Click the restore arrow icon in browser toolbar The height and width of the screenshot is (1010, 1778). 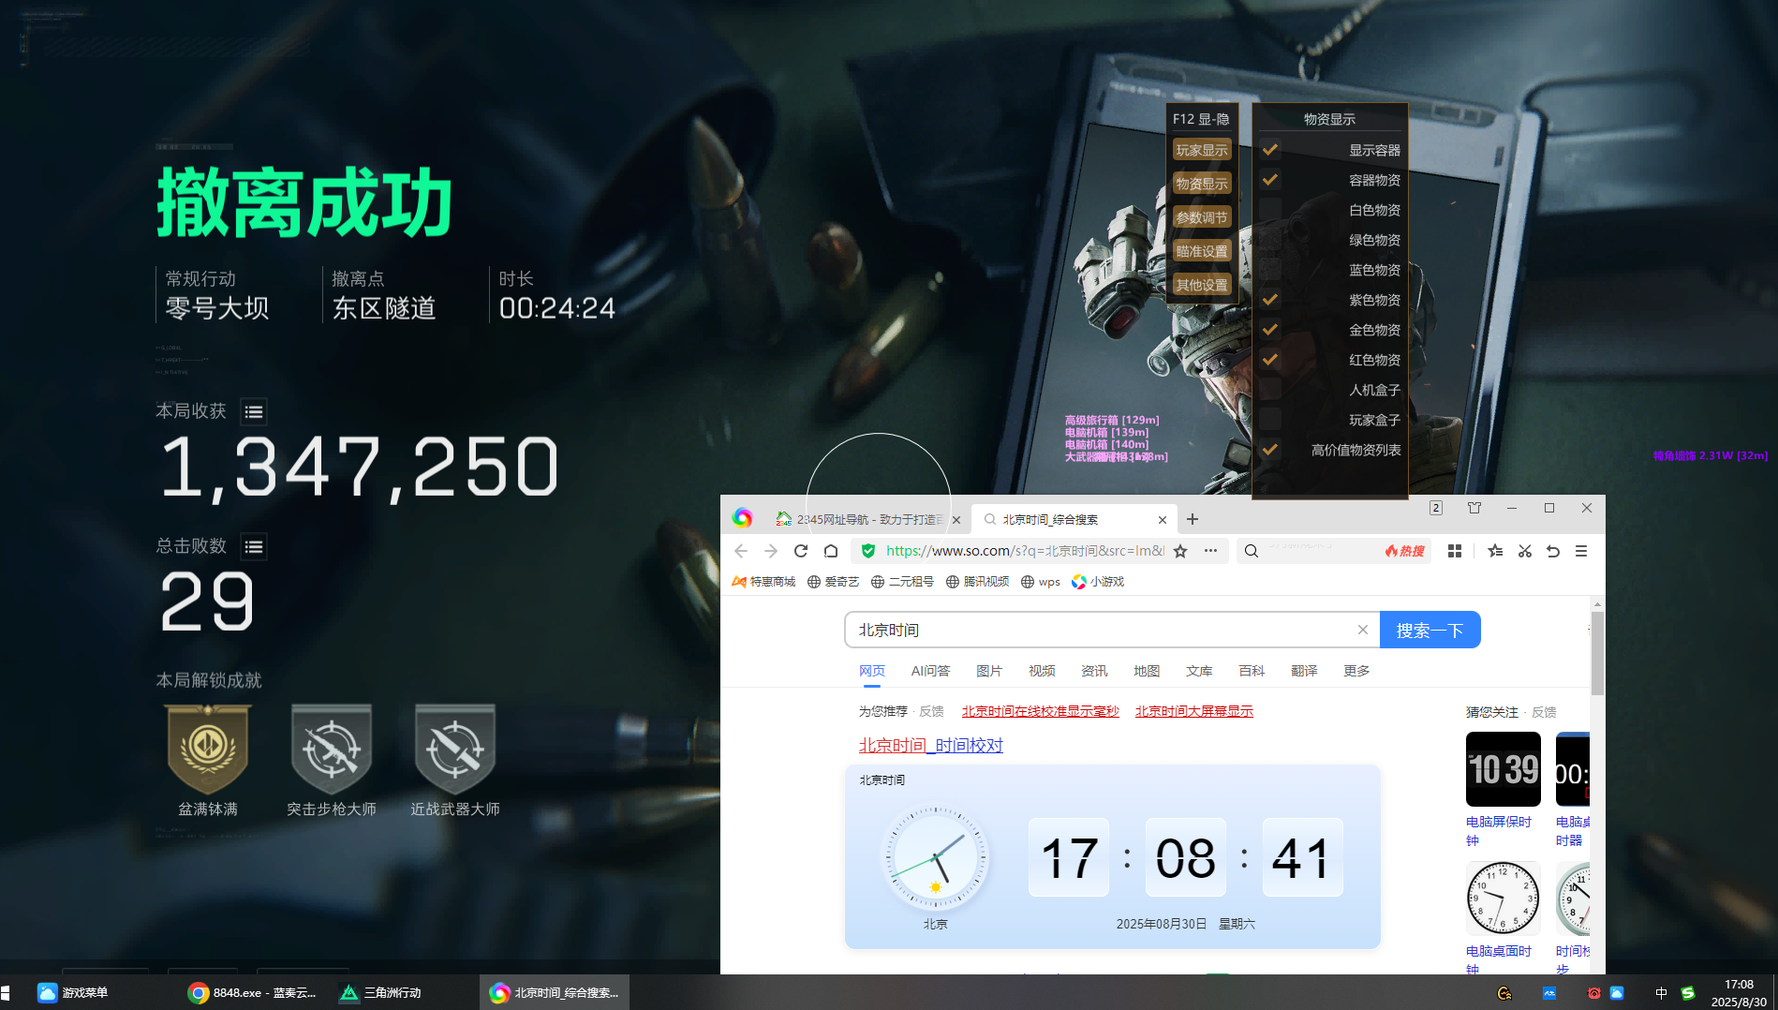coord(1554,551)
